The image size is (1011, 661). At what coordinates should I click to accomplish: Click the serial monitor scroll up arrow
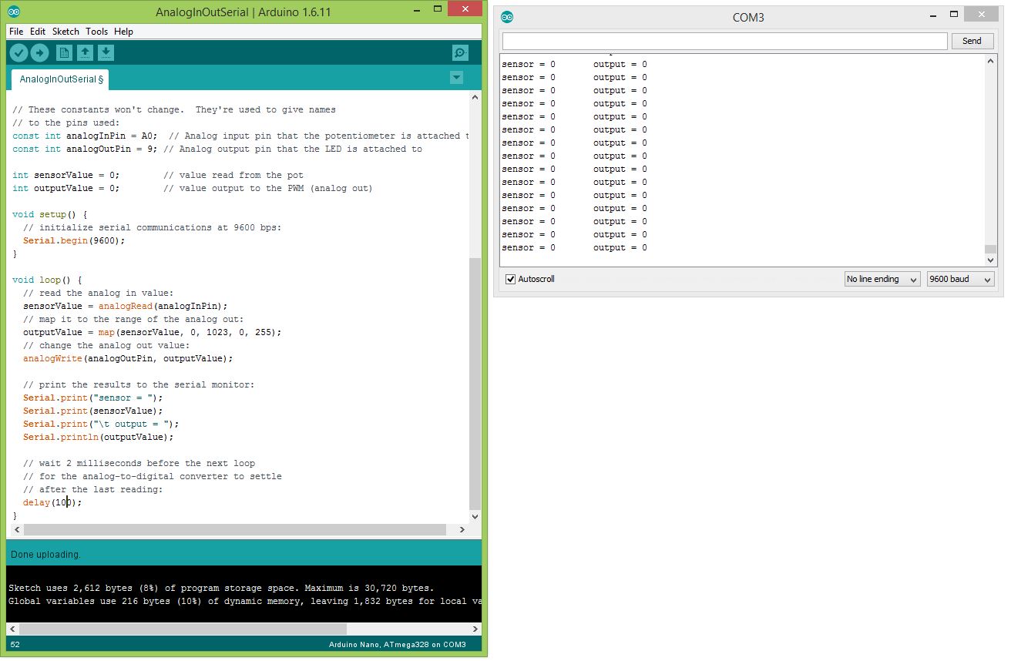pos(990,60)
